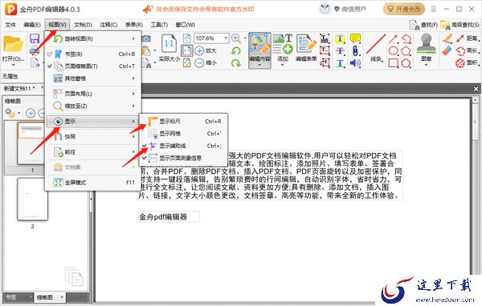
Task: Expand the 前往 submenu
Action: click(x=93, y=152)
